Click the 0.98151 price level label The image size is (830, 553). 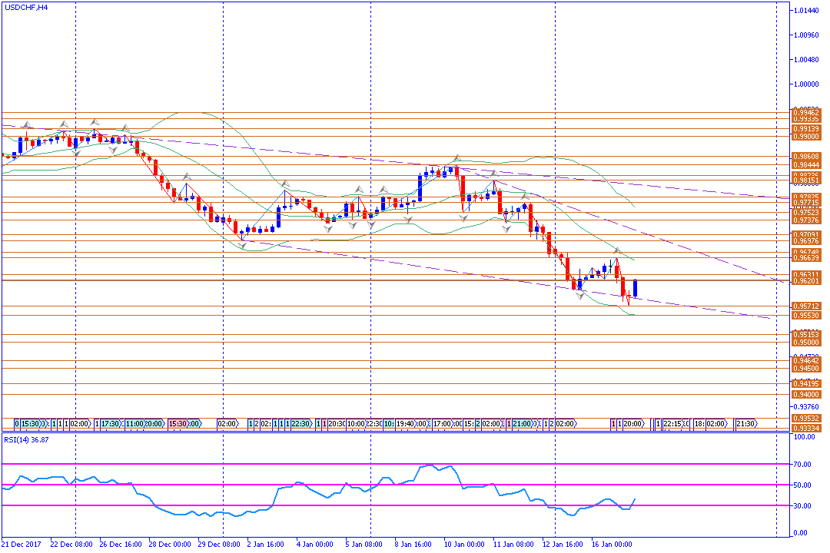[x=806, y=180]
